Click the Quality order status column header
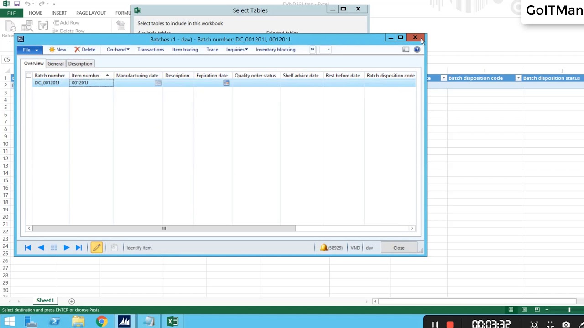The height and width of the screenshot is (328, 584). pyautogui.click(x=255, y=76)
